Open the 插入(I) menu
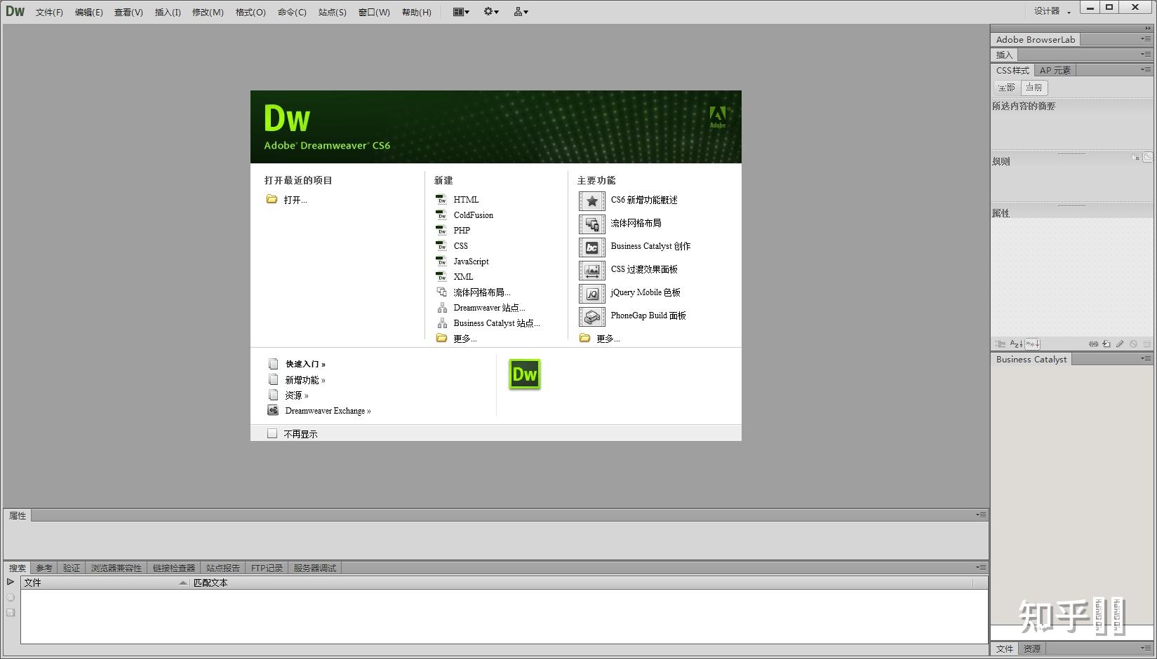The height and width of the screenshot is (659, 1157). 168,12
